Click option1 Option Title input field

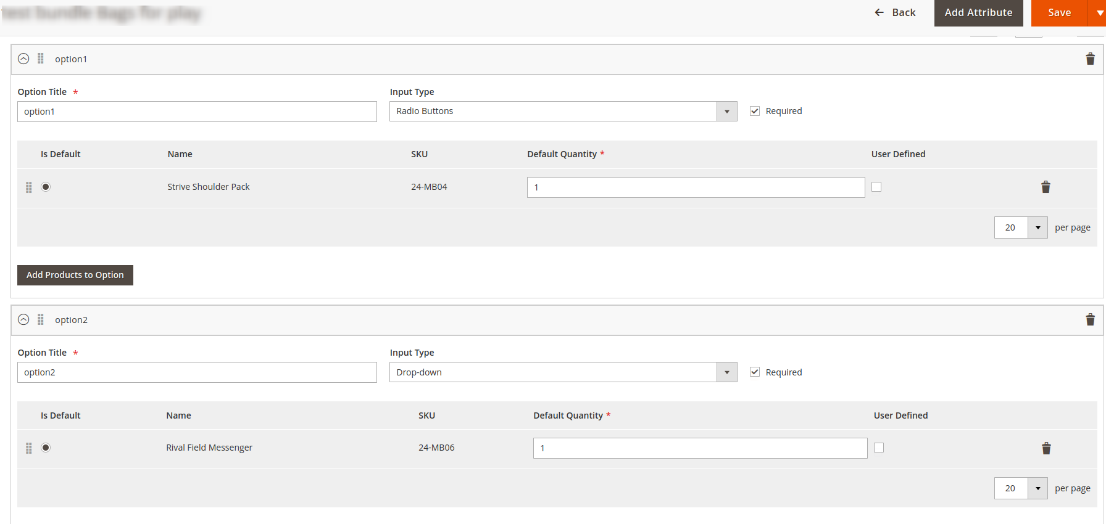[x=197, y=112]
